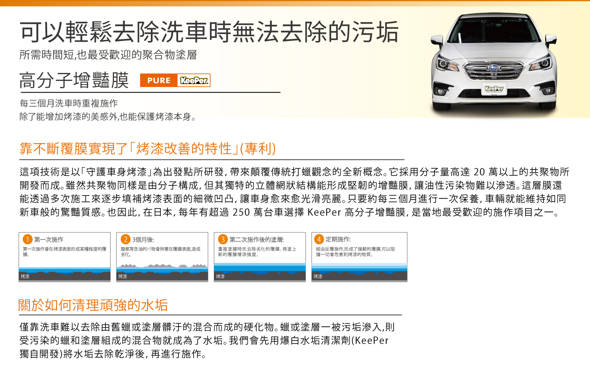Image resolution: width=590 pixels, height=369 pixels.
Task: Click the product name 高分子增豔膜
Action: click(x=74, y=80)
